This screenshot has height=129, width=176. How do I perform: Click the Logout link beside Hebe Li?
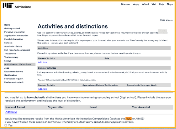170,20
